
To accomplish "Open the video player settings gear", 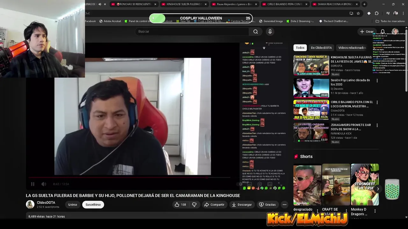I will pyautogui.click(x=260, y=184).
